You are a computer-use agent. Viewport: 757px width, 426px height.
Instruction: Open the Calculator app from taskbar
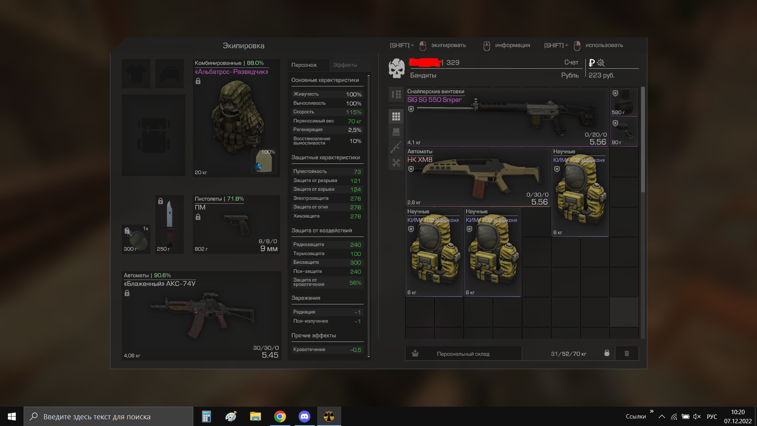click(x=206, y=417)
